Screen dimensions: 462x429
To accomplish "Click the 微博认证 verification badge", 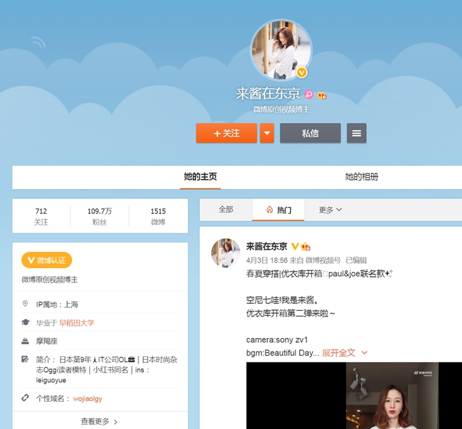I will pos(47,260).
